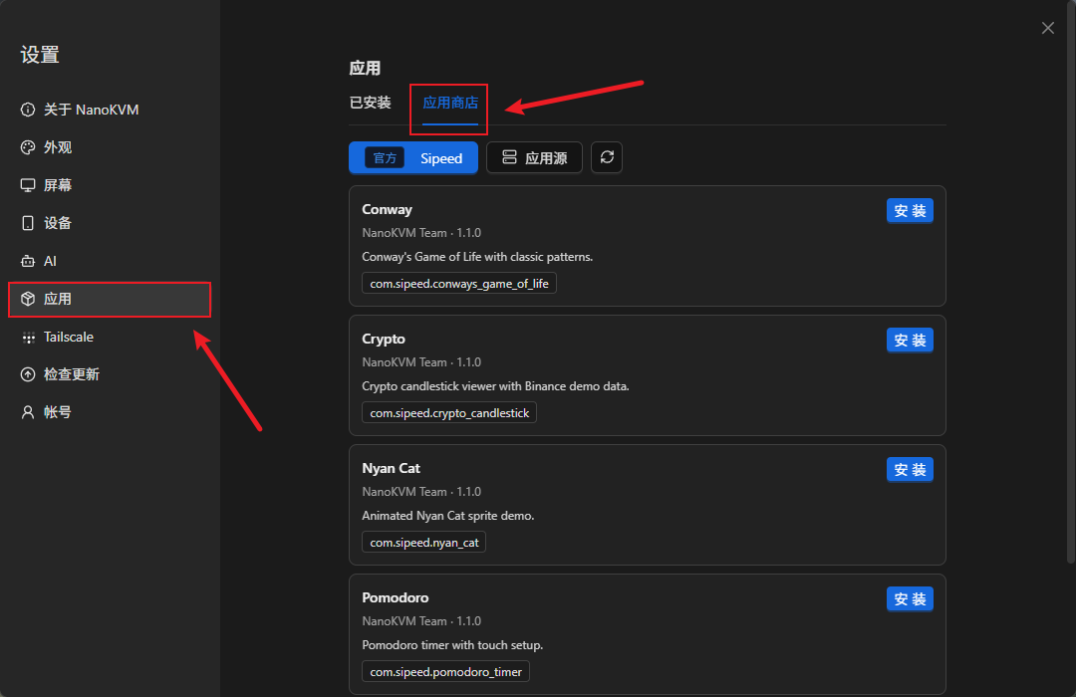The image size is (1076, 697).
Task: Click the server icon in 应用源 button
Action: point(509,157)
